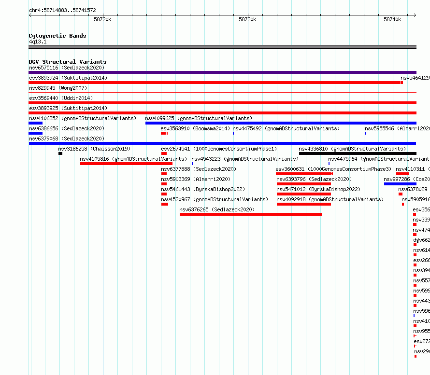This screenshot has height=375, width=430.
Task: Click the long blue bar under nsv6379068
Action: [222, 143]
